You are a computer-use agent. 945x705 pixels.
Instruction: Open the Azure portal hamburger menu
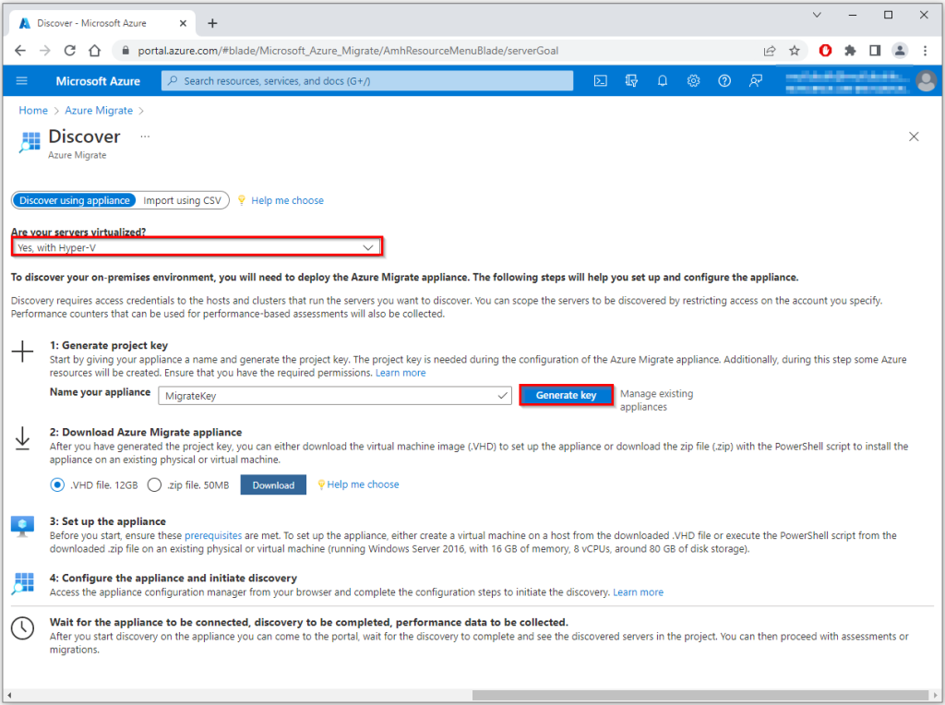22,81
